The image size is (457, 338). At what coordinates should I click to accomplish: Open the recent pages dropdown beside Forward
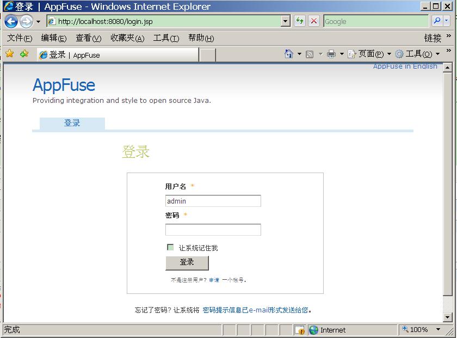(x=38, y=22)
